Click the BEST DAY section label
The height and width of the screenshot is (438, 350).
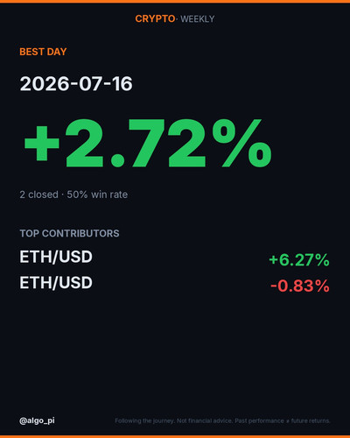[x=43, y=52]
